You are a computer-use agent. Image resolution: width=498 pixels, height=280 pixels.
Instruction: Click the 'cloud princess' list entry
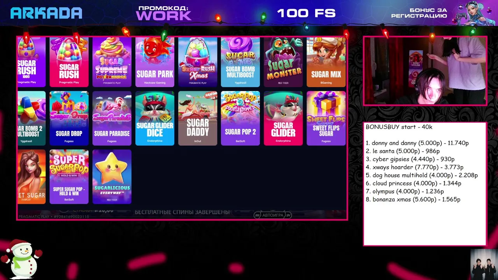[414, 183]
